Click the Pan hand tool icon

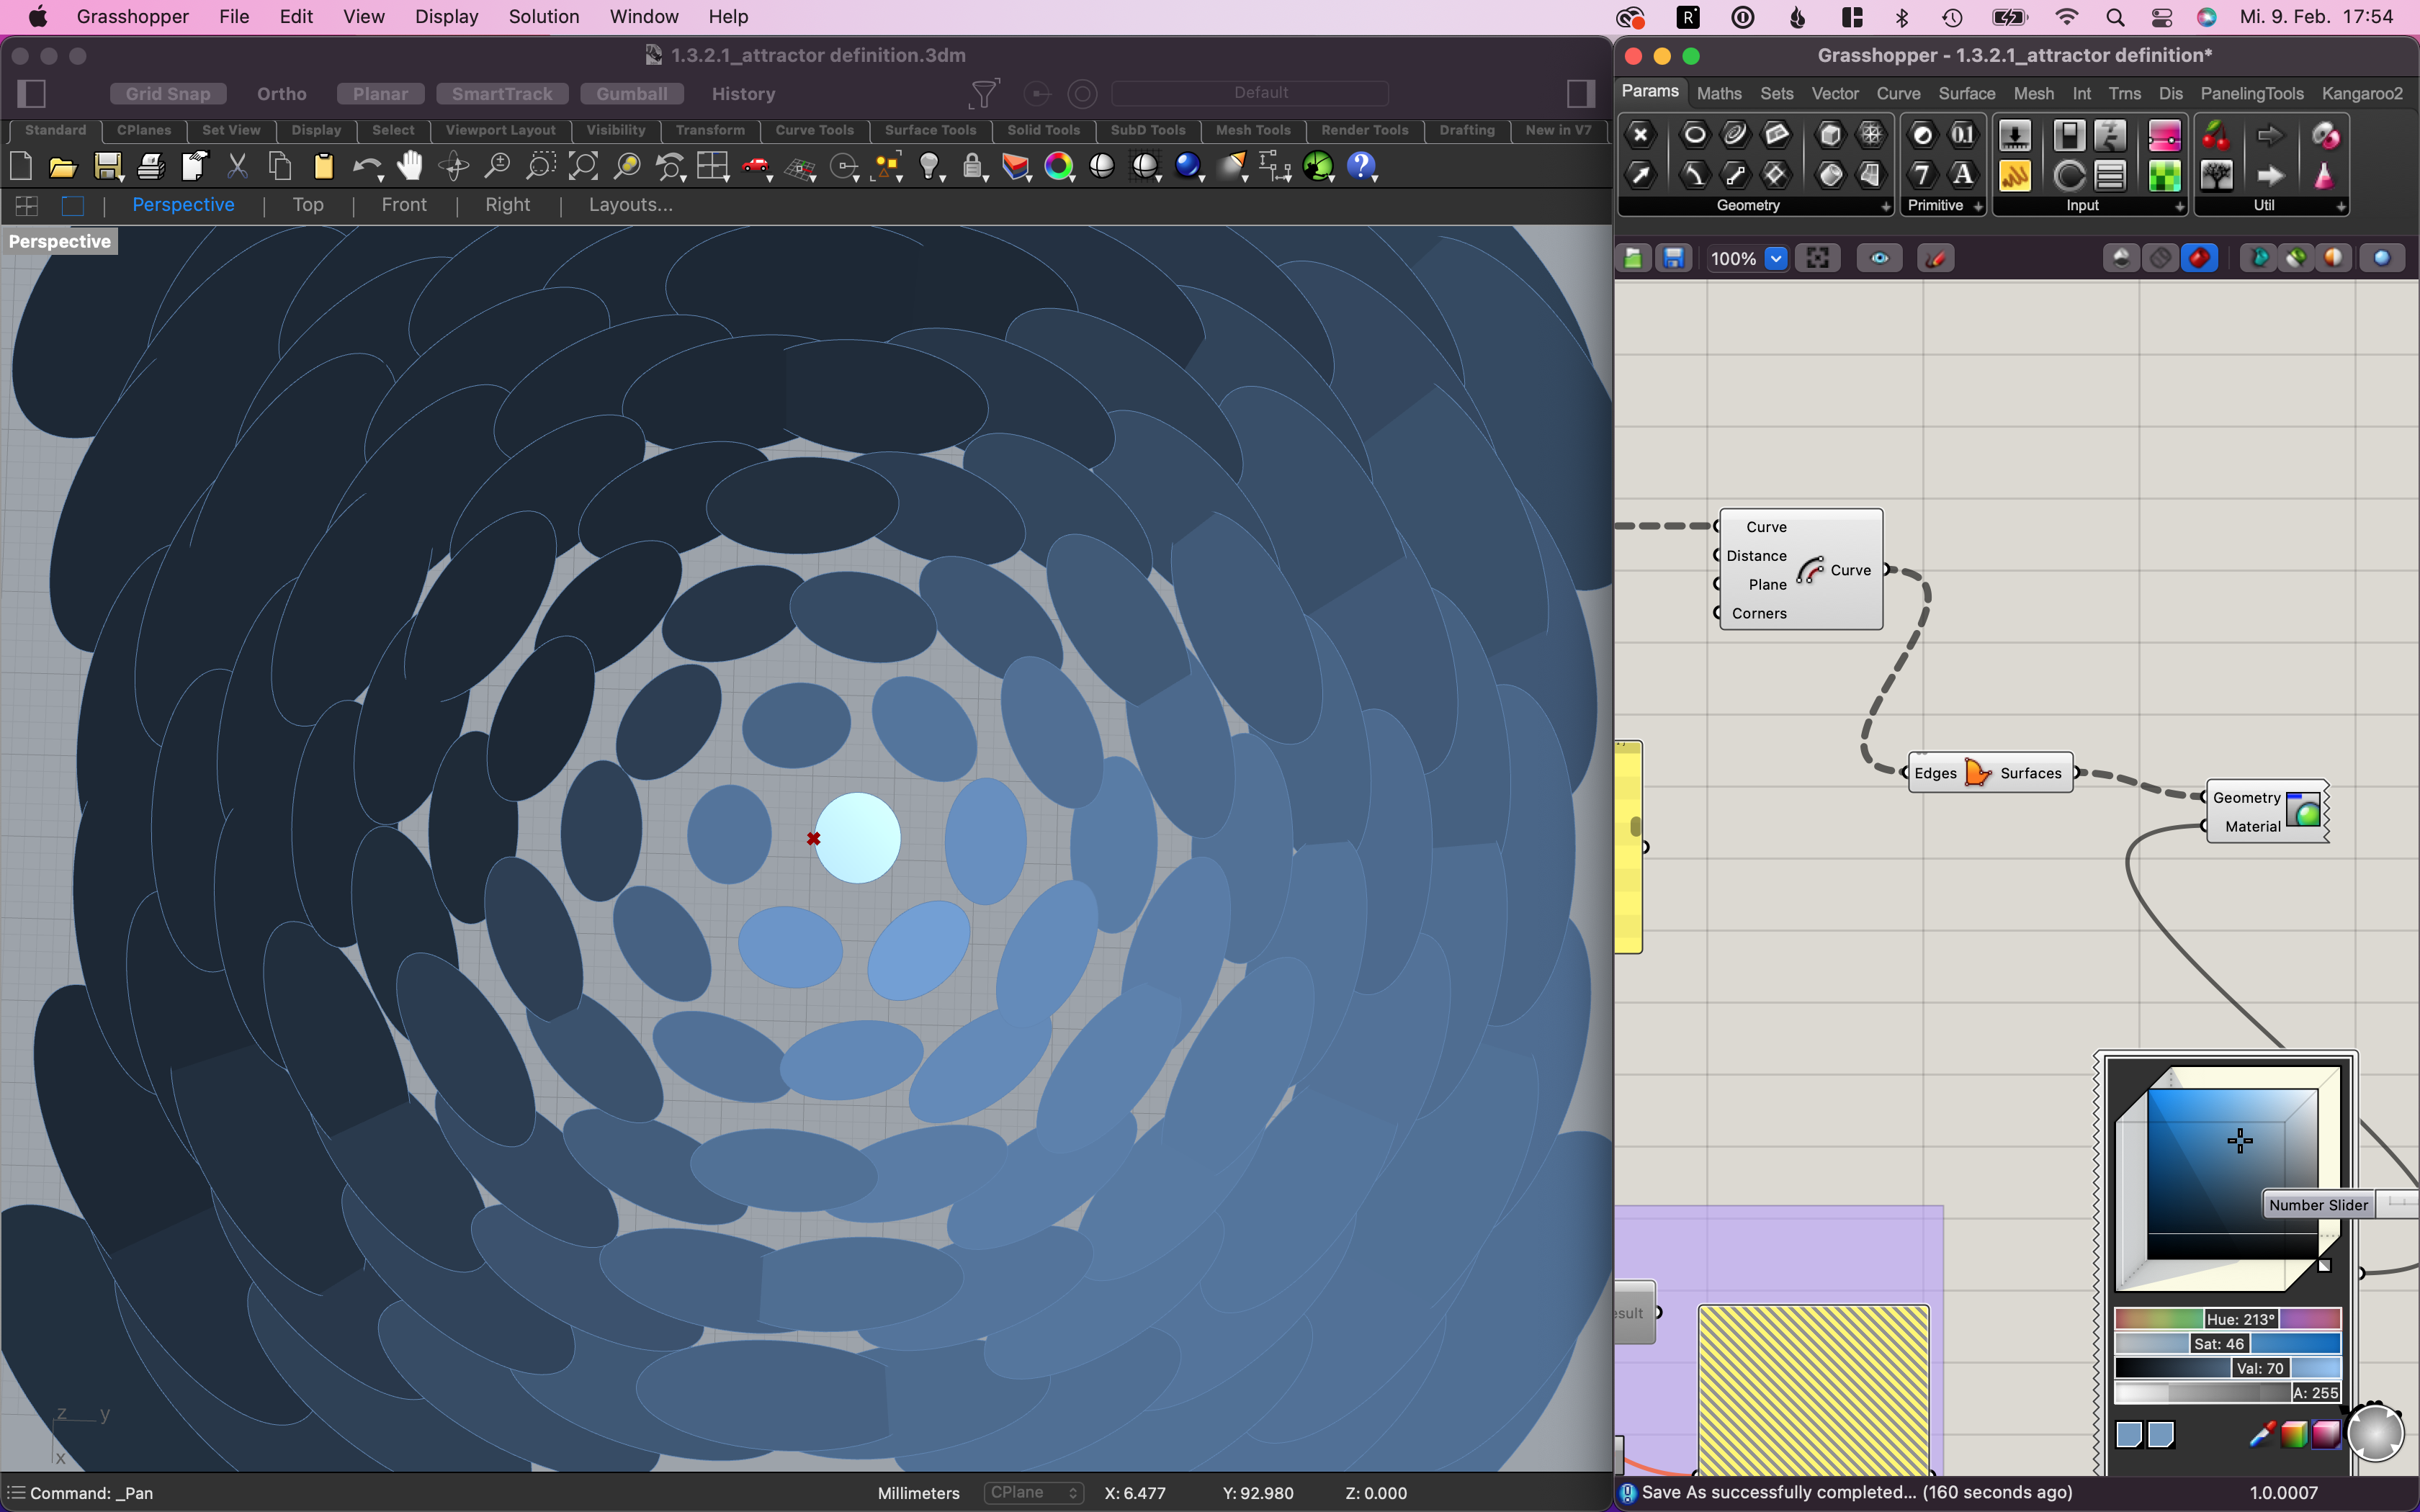coord(410,166)
